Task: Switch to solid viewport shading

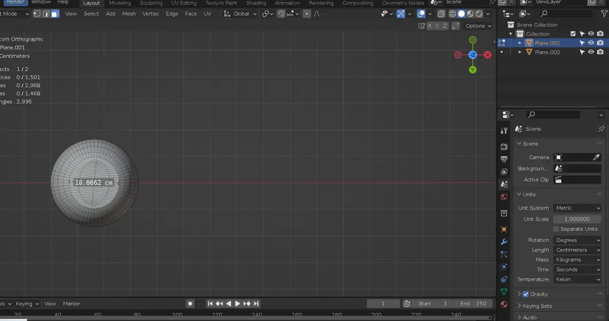Action: click(461, 14)
